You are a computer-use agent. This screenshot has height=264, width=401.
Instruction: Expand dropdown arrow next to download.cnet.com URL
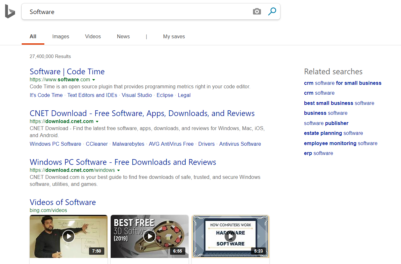click(x=97, y=121)
